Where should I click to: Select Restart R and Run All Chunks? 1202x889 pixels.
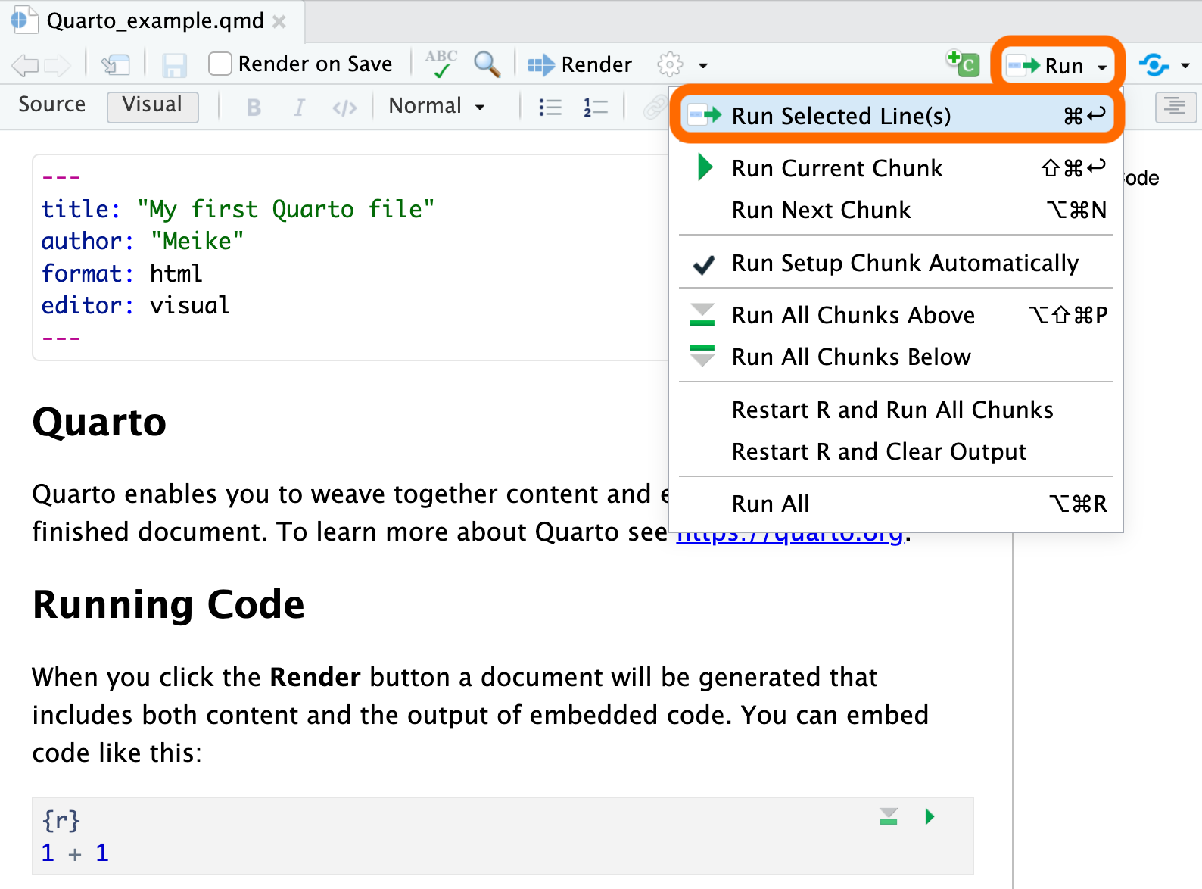coord(892,410)
